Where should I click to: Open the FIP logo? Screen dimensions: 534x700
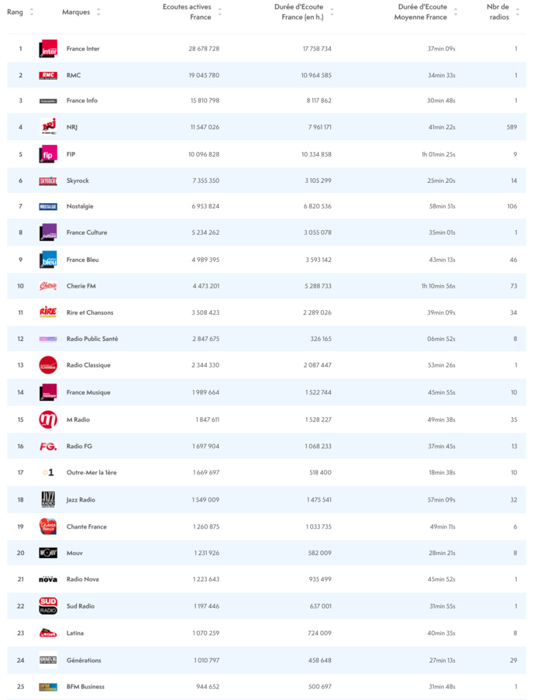pyautogui.click(x=47, y=154)
